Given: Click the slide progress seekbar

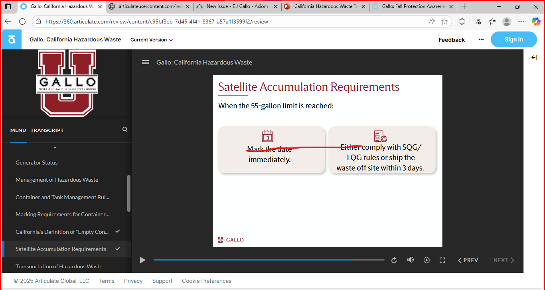Looking at the screenshot, I should [269, 260].
